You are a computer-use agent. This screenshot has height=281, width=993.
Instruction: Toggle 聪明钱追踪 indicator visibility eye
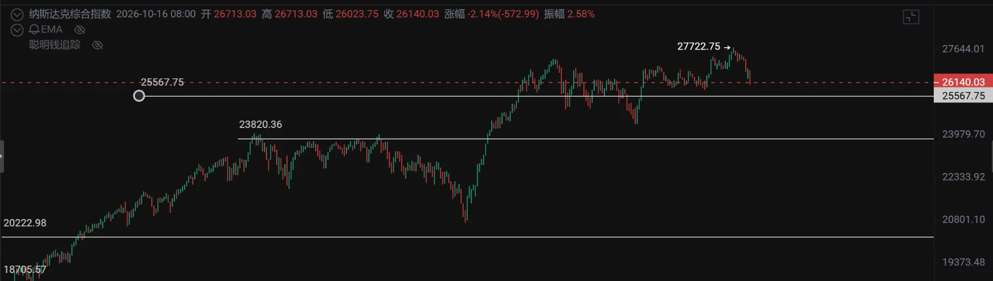[x=97, y=45]
